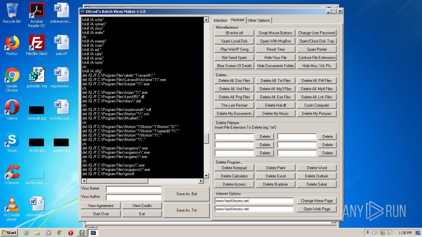Focus the Virus Author input field
The image size is (422, 237).
[x=134, y=197]
